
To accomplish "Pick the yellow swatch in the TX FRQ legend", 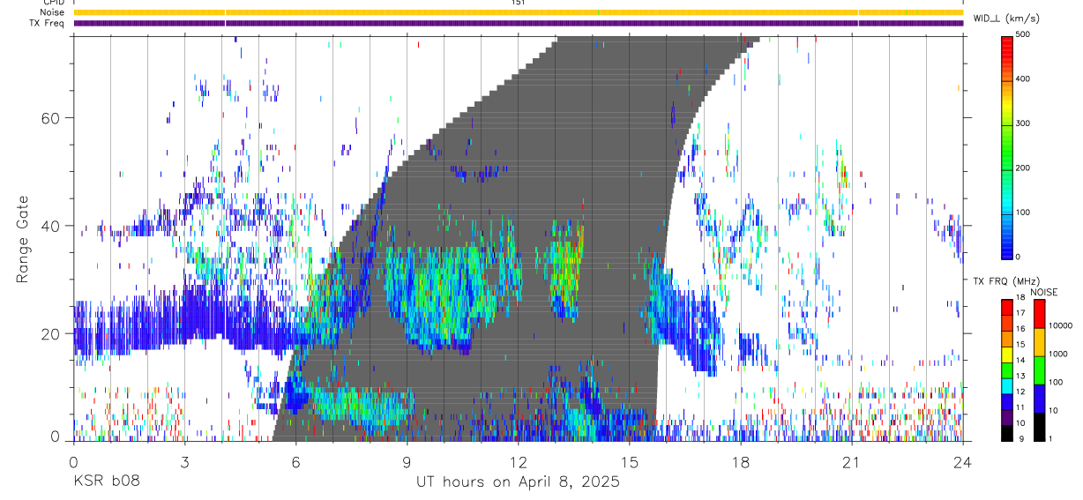I will 1006,354.
